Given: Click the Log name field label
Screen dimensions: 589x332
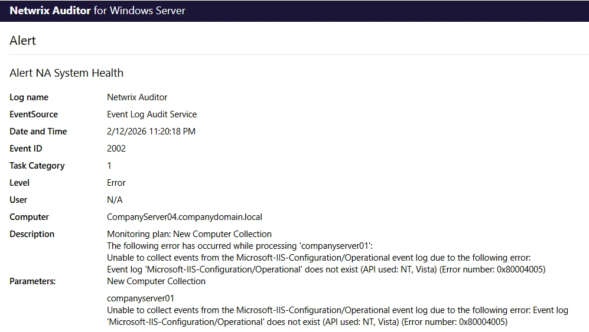Looking at the screenshot, I should pyautogui.click(x=29, y=97).
